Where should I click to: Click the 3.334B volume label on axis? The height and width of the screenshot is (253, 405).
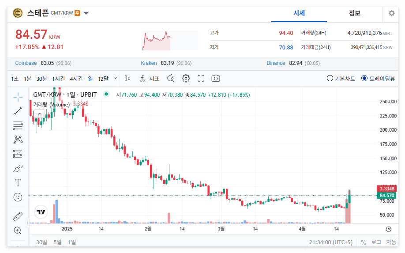[386, 189]
